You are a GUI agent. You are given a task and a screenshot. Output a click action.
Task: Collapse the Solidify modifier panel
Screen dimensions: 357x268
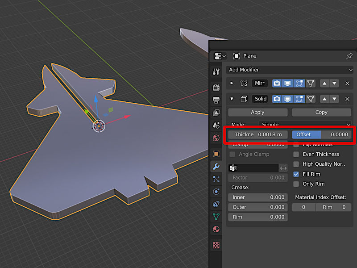[x=232, y=99]
